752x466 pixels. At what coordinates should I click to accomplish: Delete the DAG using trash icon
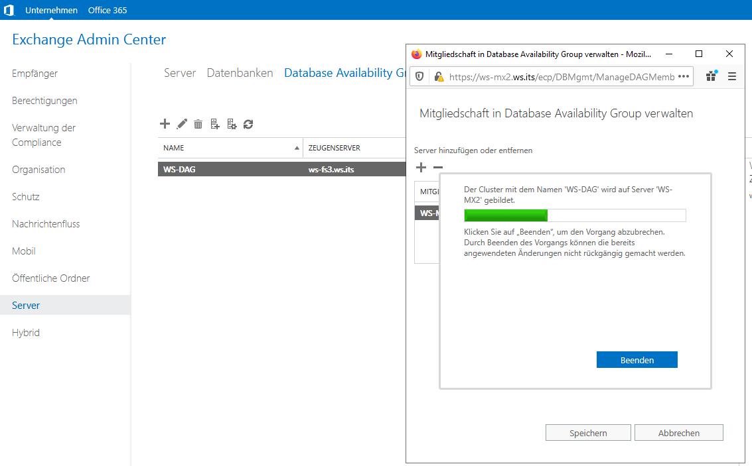tap(198, 125)
